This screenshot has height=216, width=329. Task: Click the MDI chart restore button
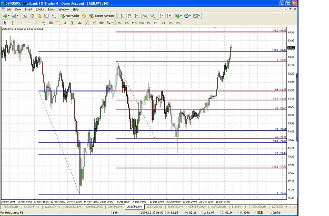(291, 9)
